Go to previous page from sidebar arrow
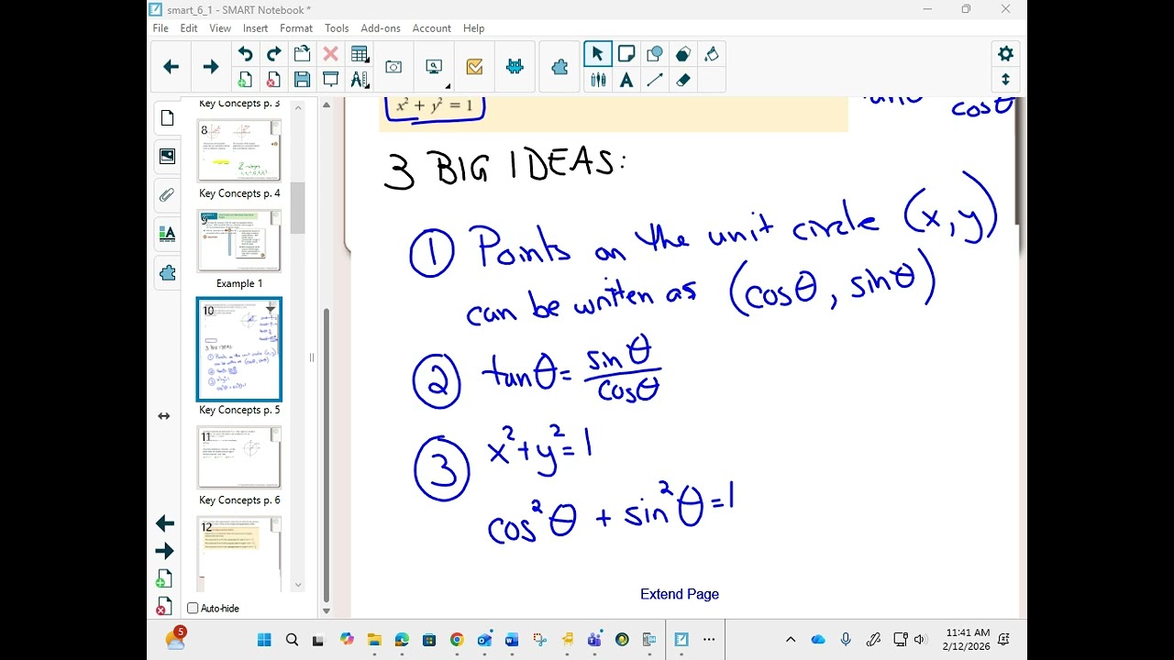 pyautogui.click(x=165, y=523)
